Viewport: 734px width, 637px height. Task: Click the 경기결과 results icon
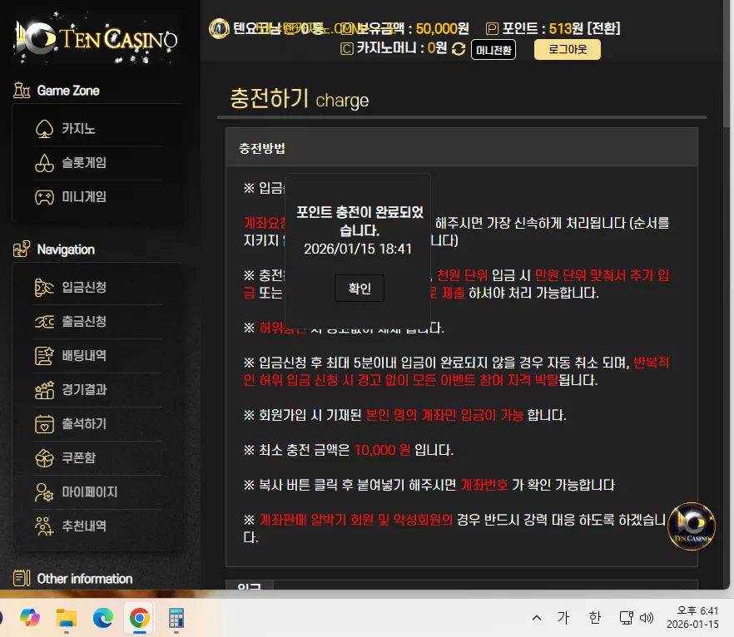click(x=44, y=389)
